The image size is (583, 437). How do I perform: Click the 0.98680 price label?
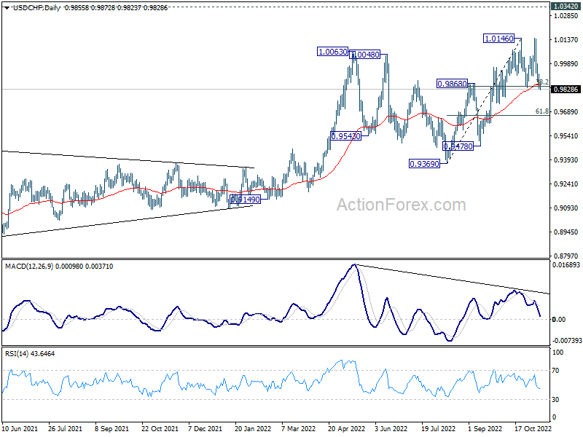click(452, 84)
